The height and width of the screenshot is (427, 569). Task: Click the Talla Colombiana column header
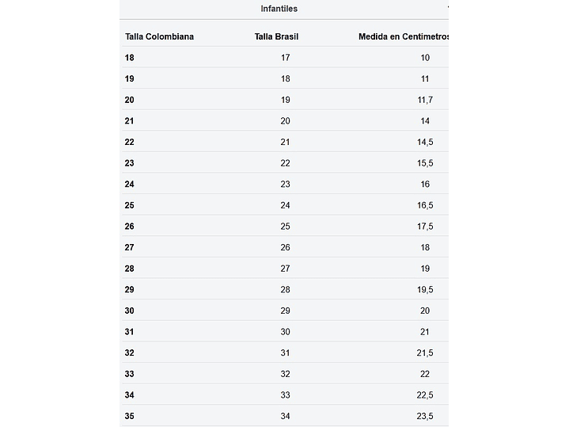pyautogui.click(x=159, y=36)
